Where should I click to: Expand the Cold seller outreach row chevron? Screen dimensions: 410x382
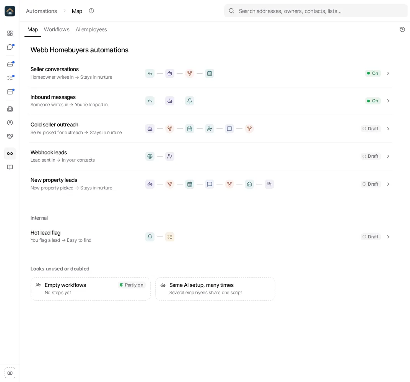tap(388, 129)
